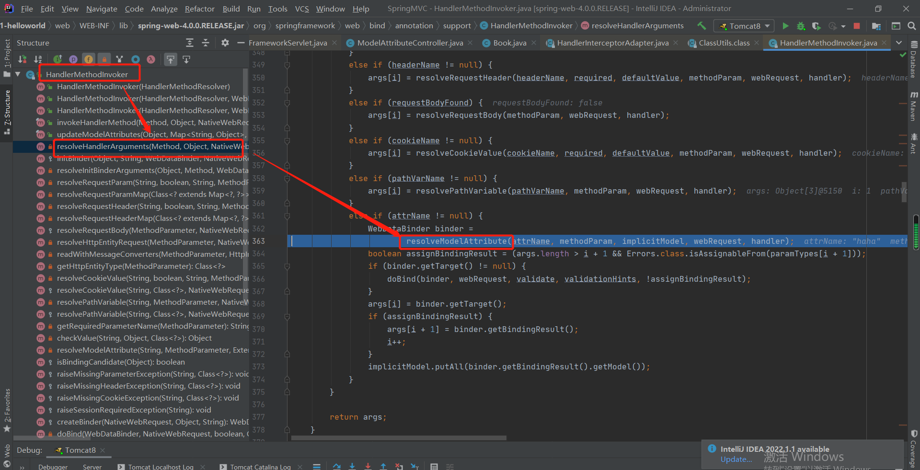Toggle Sort by Visibility in Structure
The image size is (920, 470).
[22, 59]
